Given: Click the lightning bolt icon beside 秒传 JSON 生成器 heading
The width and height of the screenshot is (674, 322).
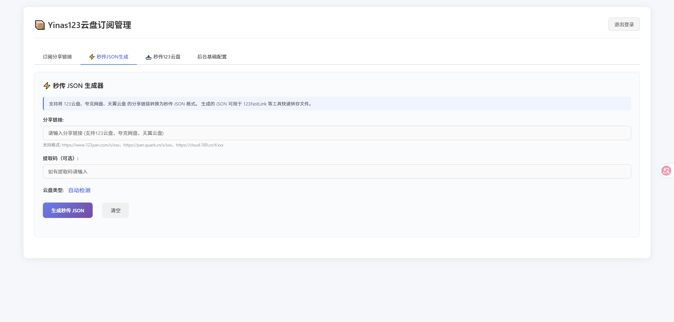Looking at the screenshot, I should 47,86.
